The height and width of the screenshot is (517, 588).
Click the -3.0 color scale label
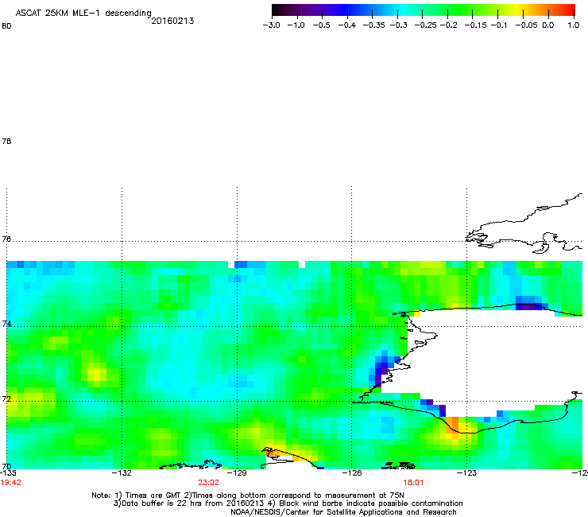[271, 25]
